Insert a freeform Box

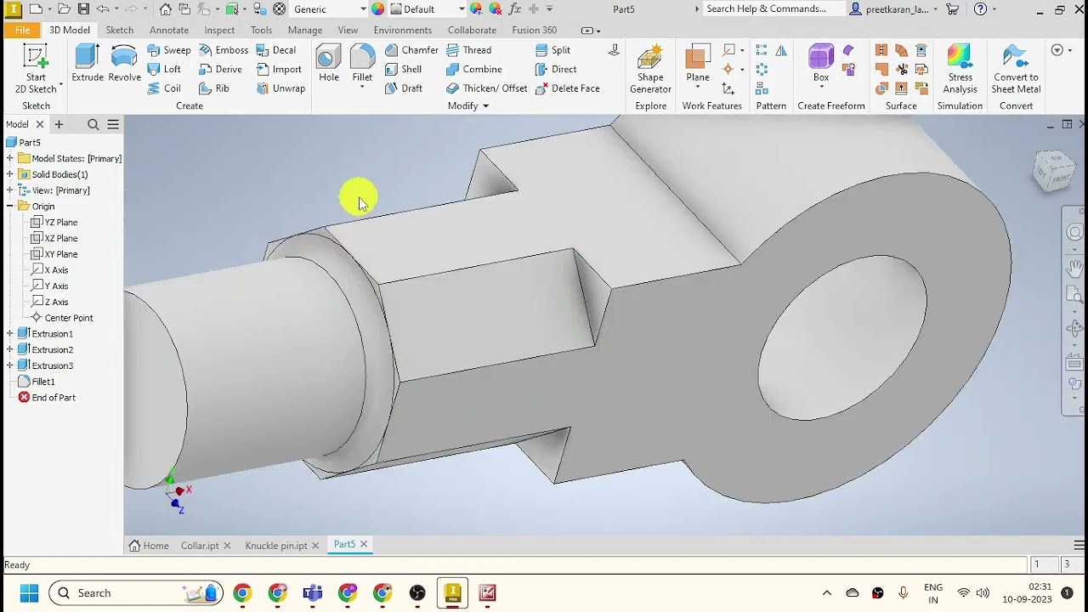821,64
